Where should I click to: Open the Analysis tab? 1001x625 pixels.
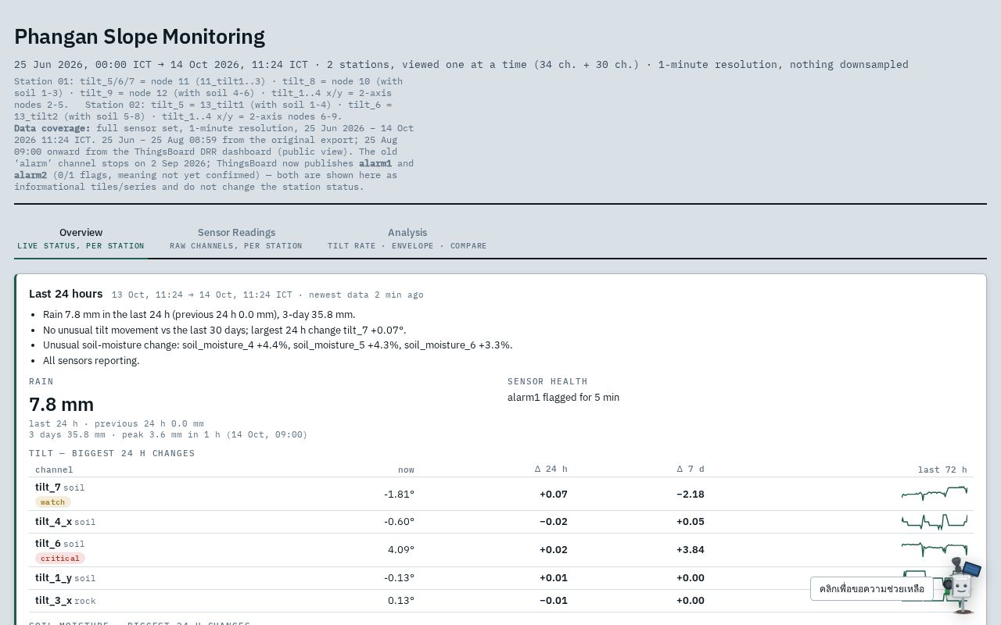[x=407, y=238]
